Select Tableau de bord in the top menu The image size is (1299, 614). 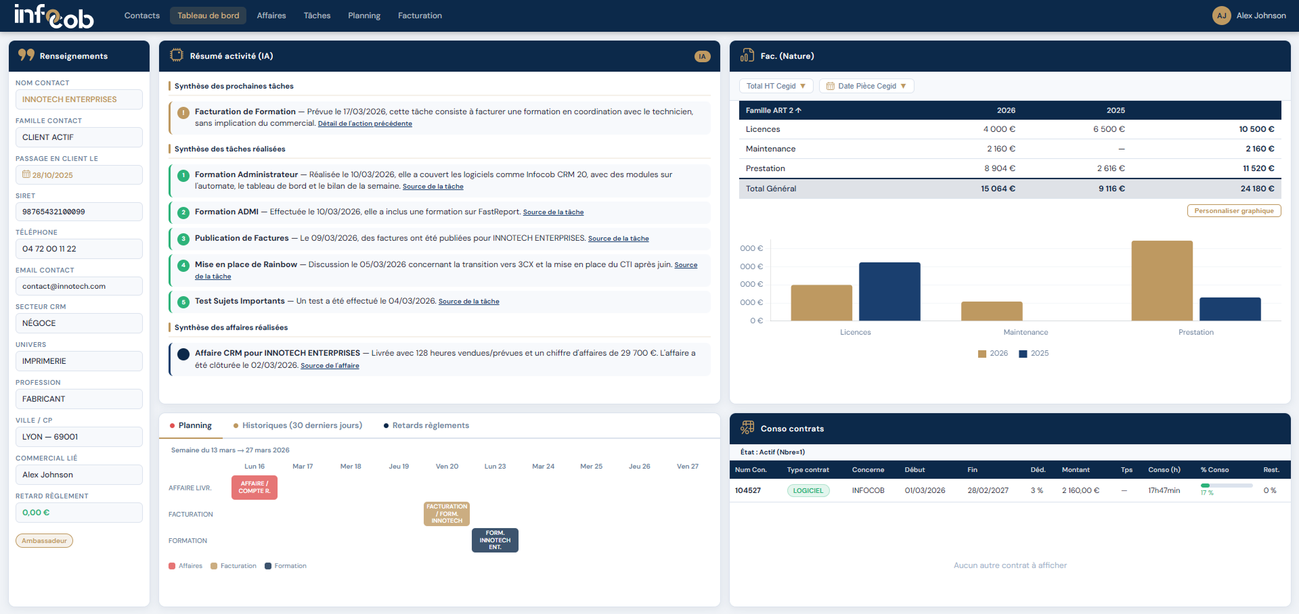[208, 16]
